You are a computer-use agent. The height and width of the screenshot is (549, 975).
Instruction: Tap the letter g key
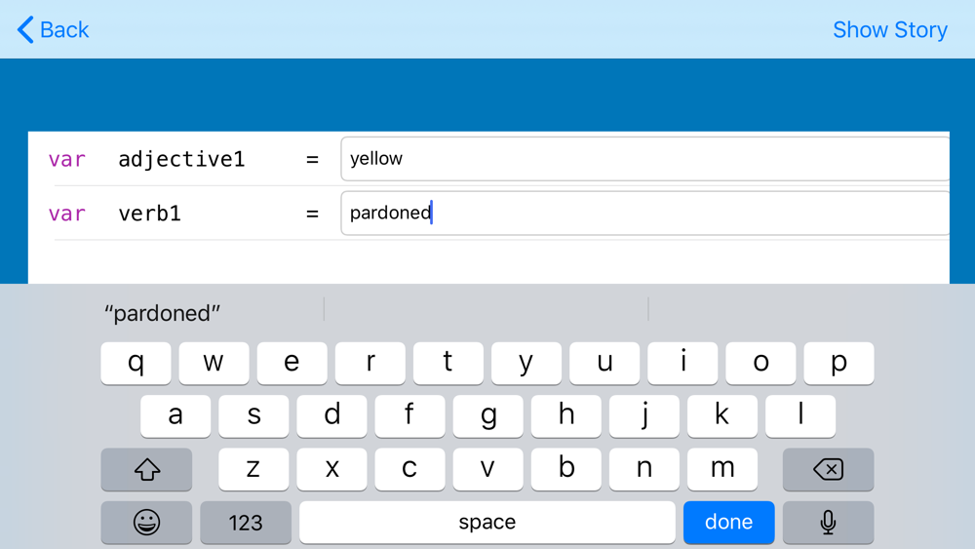[x=487, y=415]
